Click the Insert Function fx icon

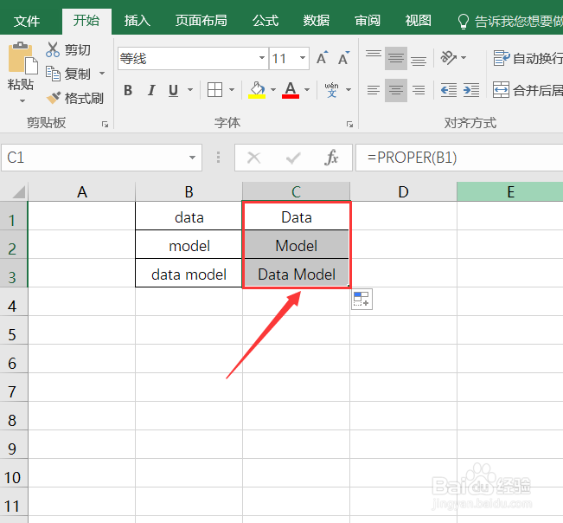(331, 158)
